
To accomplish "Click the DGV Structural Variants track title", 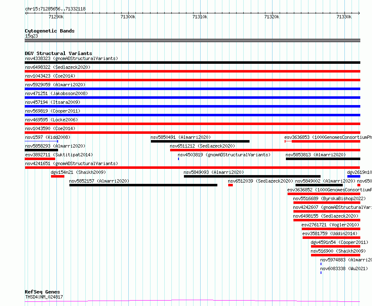I will tap(59, 53).
